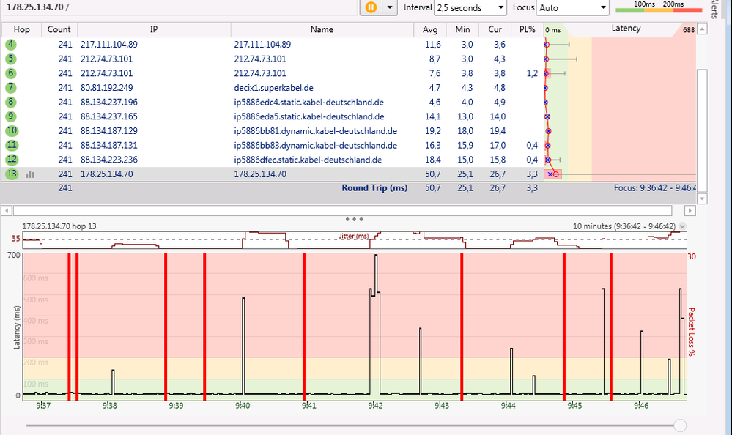Screen dimensions: 732x435
Task: Sort by the Count column header
Action: click(x=59, y=29)
